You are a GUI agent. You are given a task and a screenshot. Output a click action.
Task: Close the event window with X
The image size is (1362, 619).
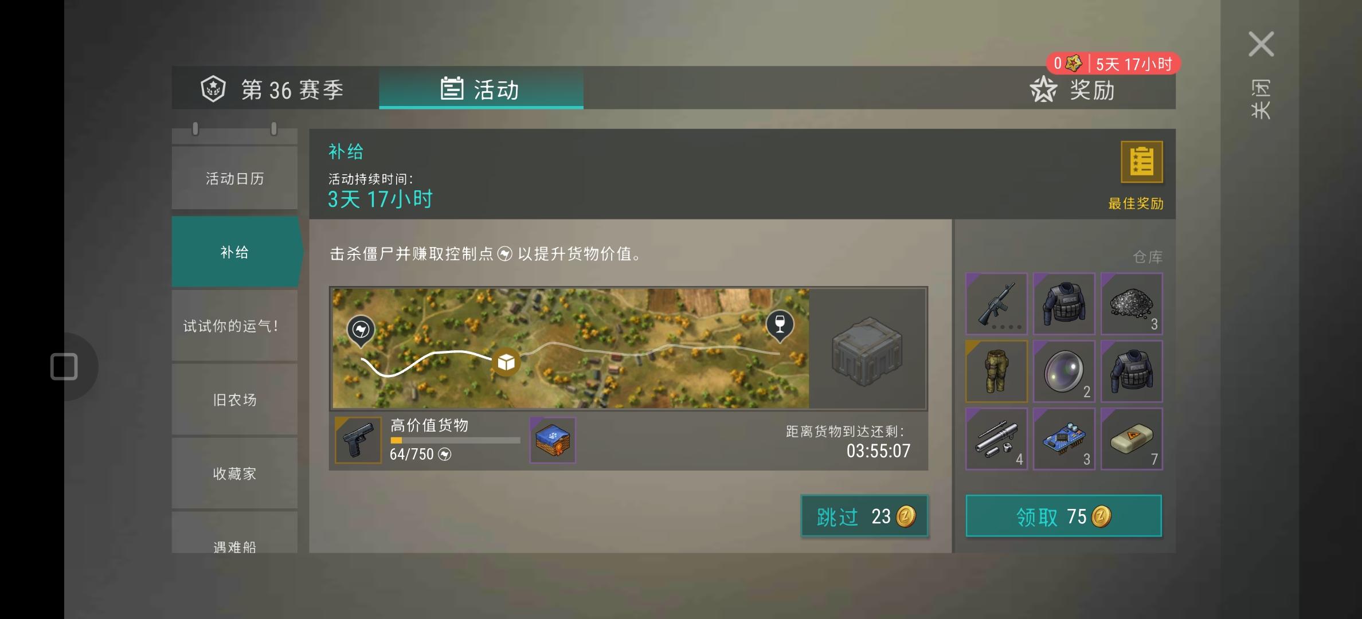coord(1261,44)
